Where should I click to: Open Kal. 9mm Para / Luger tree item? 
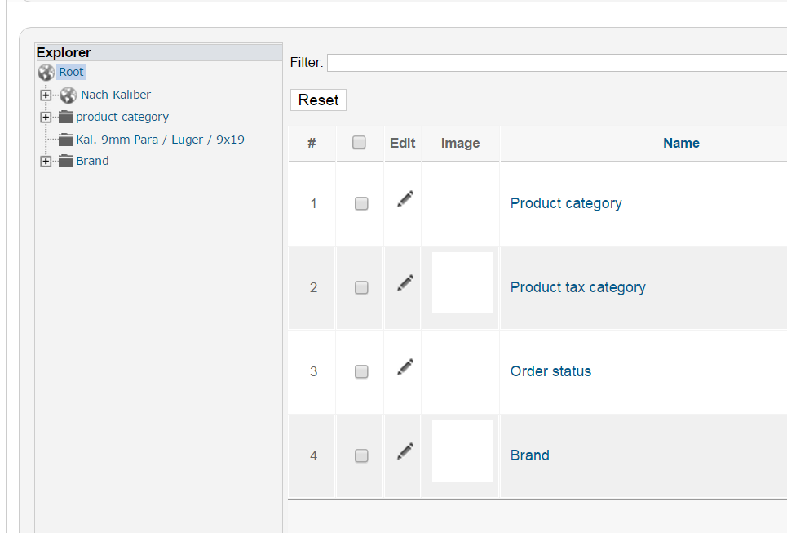point(160,140)
